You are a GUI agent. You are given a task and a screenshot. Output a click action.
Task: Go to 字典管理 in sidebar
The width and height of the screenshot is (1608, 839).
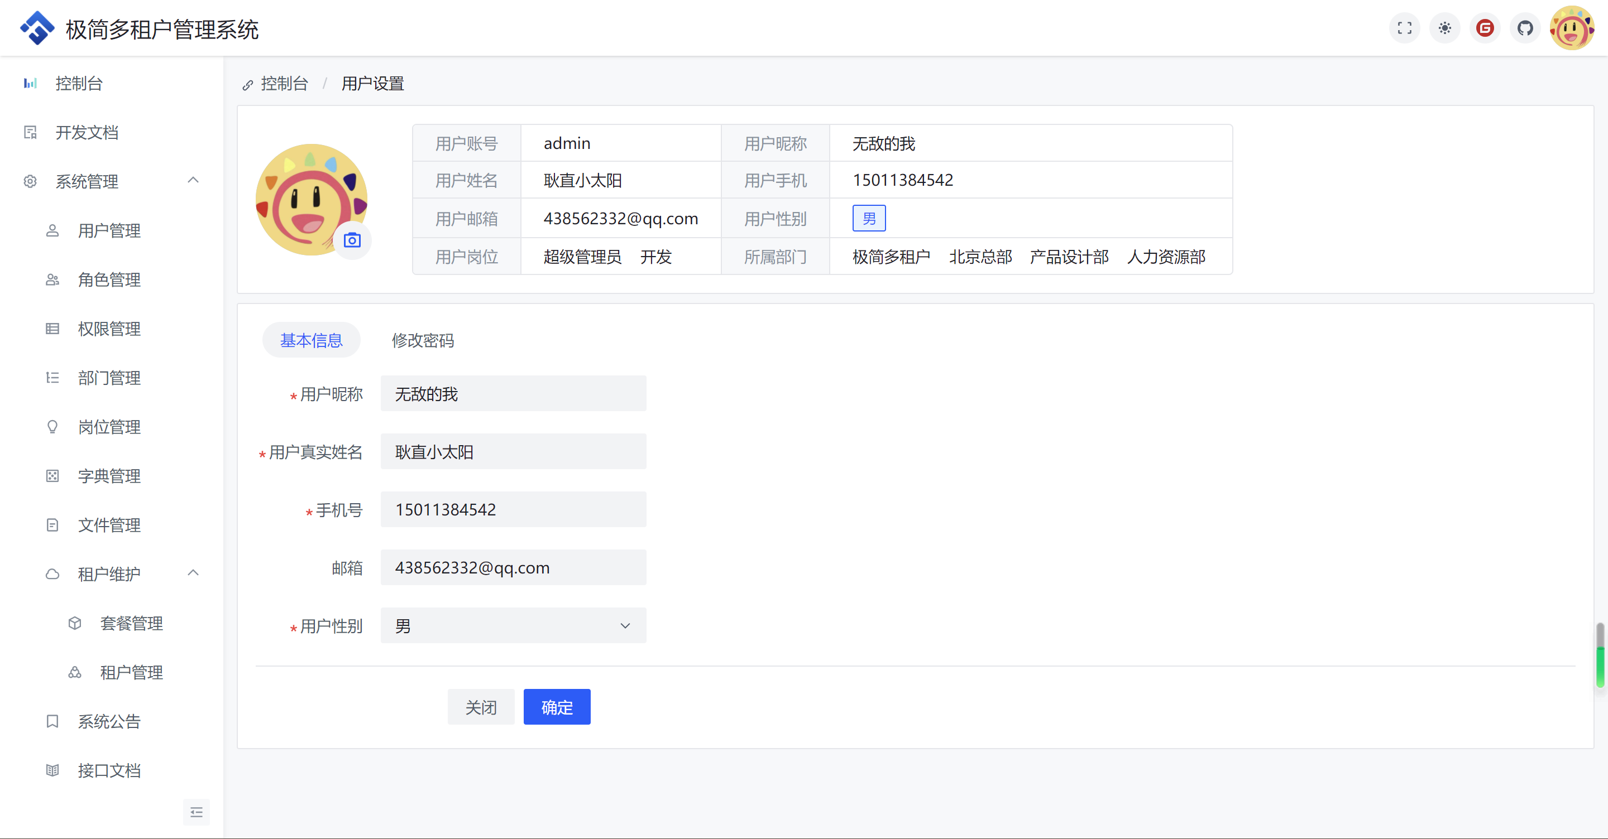point(109,476)
